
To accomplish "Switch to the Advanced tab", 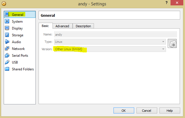I will (62, 26).
